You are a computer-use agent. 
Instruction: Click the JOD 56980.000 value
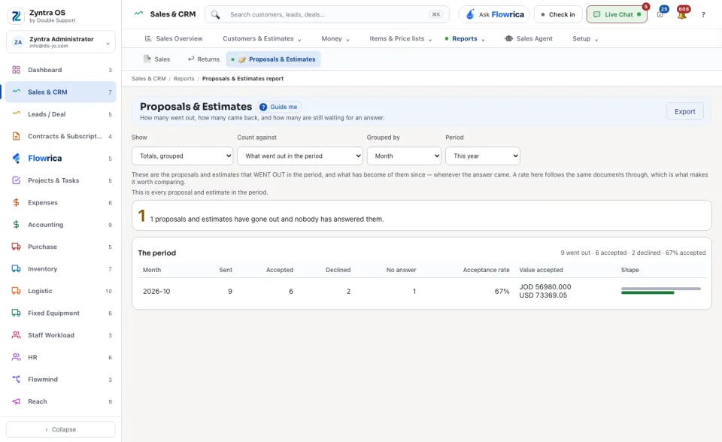tap(545, 287)
